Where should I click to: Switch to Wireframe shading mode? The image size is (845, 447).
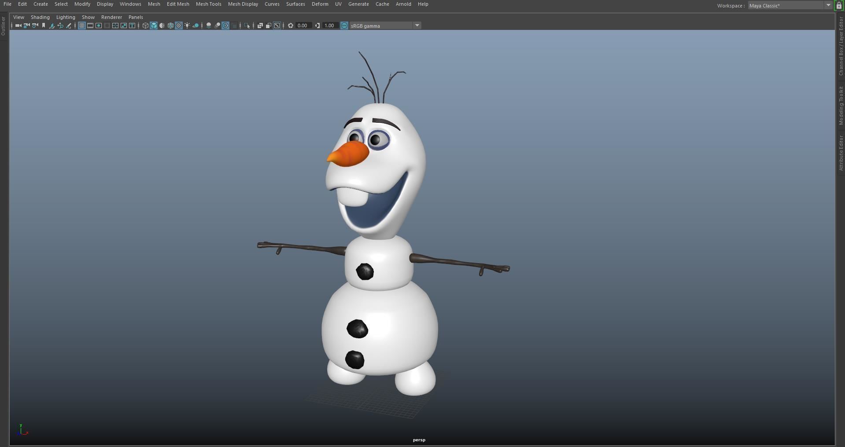145,26
